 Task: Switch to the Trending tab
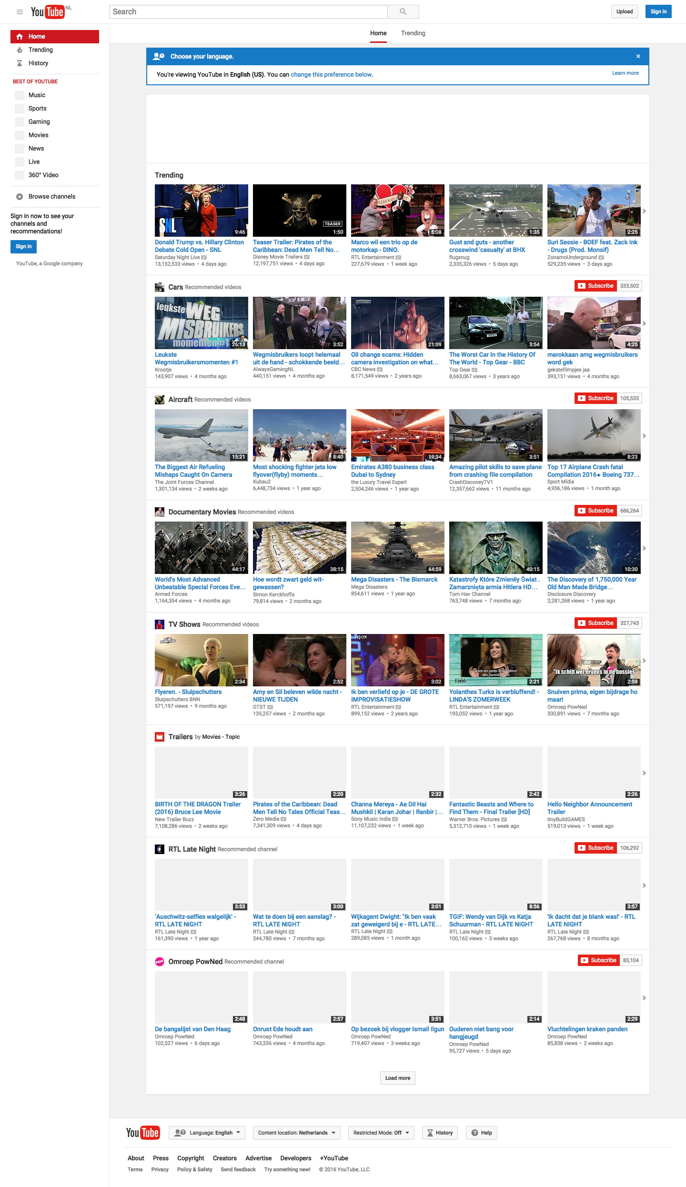[x=413, y=33]
